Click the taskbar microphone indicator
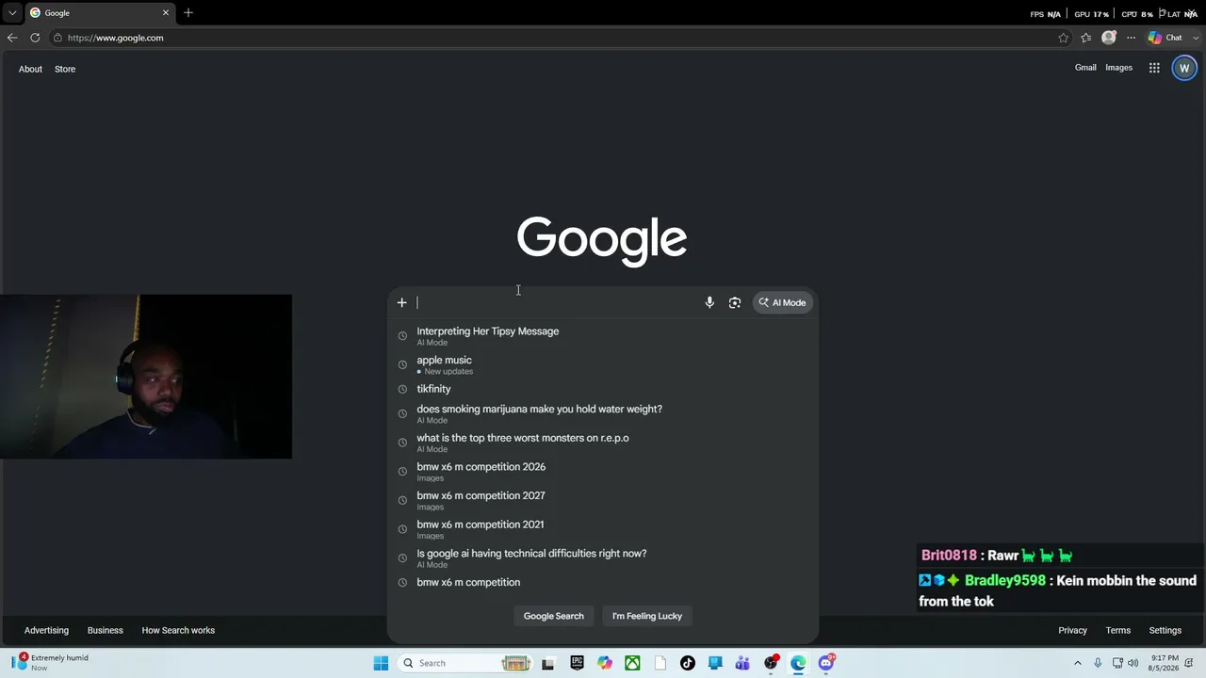Image resolution: width=1206 pixels, height=678 pixels. 1099,663
